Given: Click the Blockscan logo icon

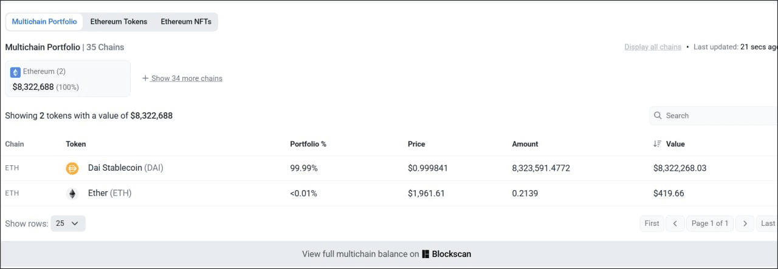Looking at the screenshot, I should tap(426, 254).
